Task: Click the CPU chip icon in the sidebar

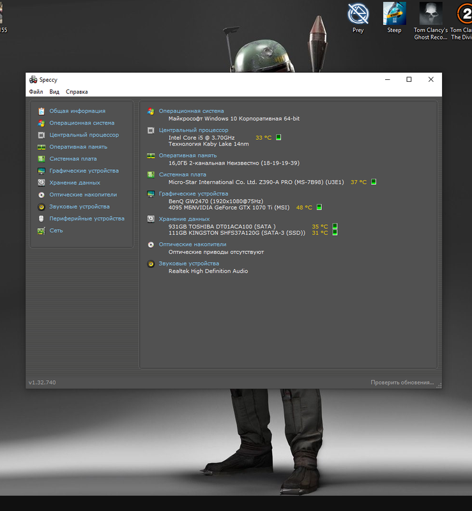Action: 42,135
